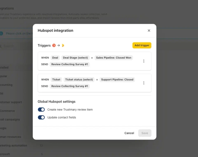This screenshot has height=157, width=198.
Task: Toggle Update contact fields switch
Action: click(x=41, y=117)
